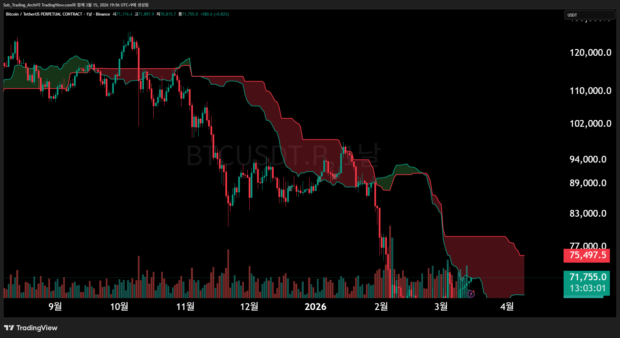Viewport: 620px width, 338px height.
Task: Click the 9월 time axis label
Action: pyautogui.click(x=55, y=307)
